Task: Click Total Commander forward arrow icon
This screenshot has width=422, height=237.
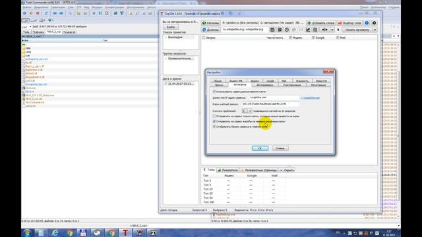Action: pyautogui.click(x=61, y=13)
